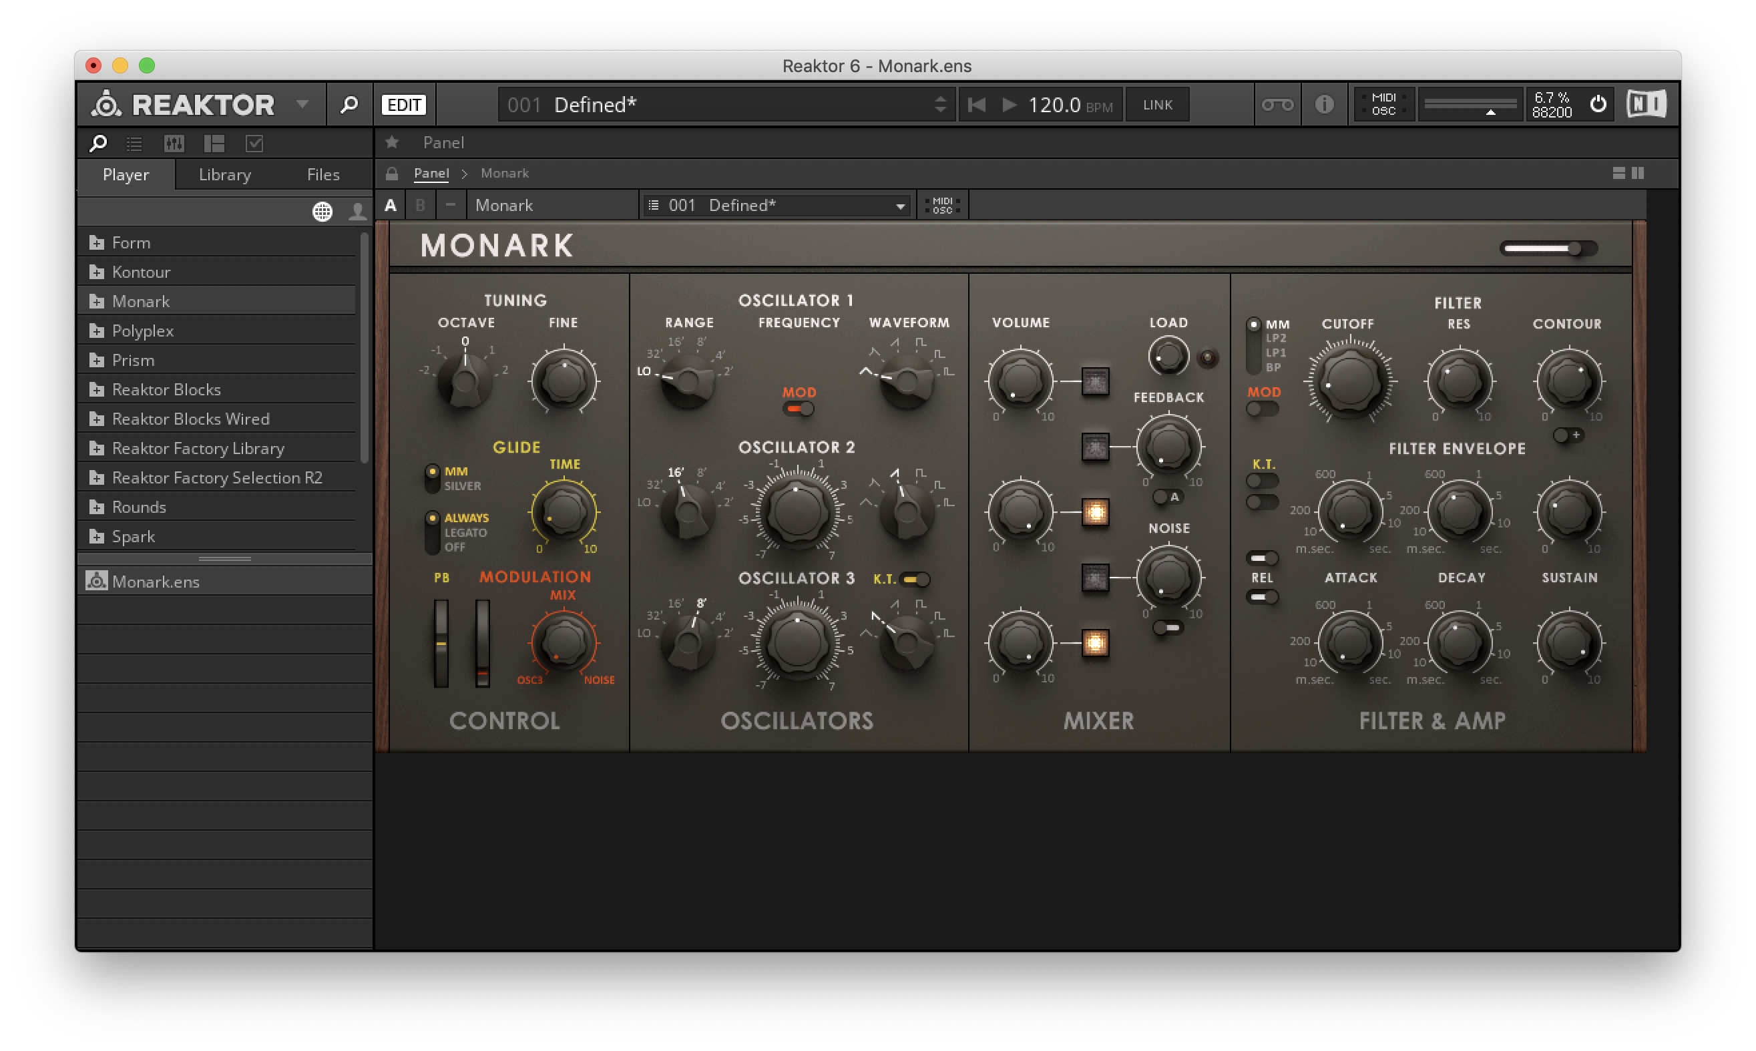
Task: Click the MIDI OSC indicator in the top bar
Action: point(1383,104)
